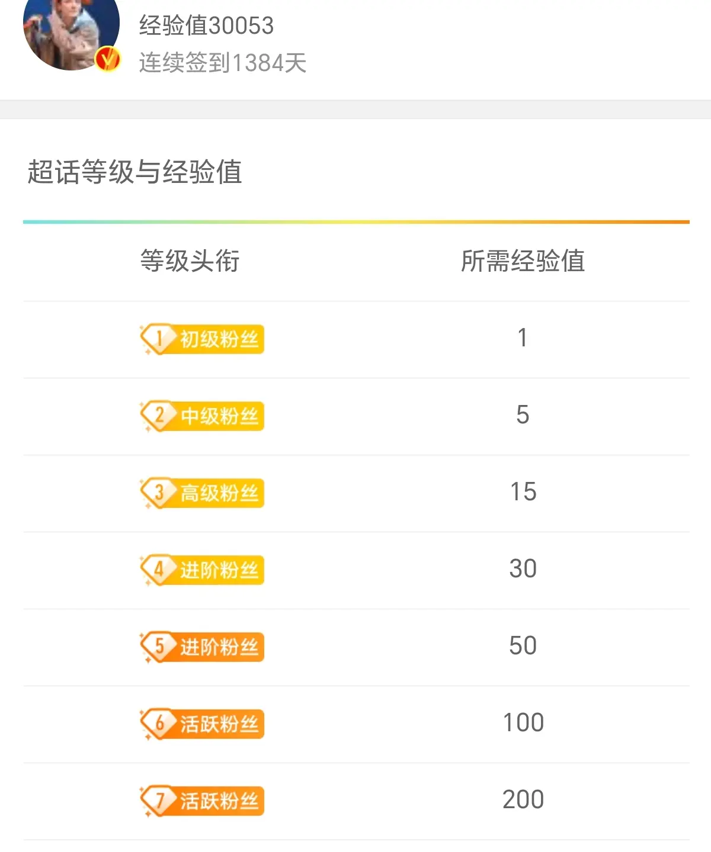
Task: Tap the gold V verification badge
Action: (x=108, y=59)
